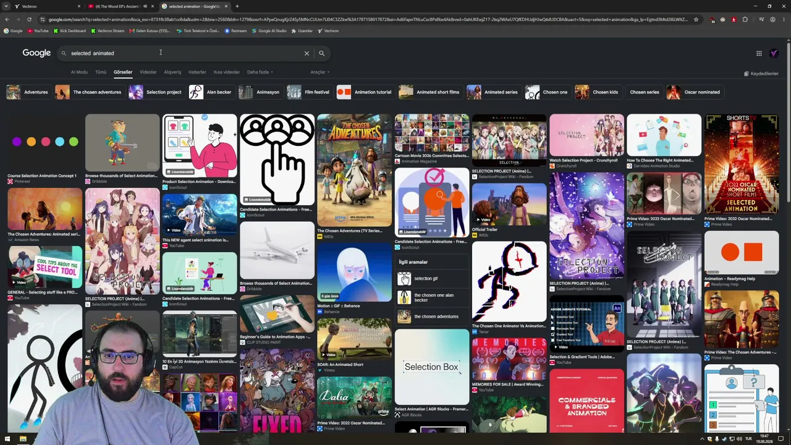
Task: Open the Kick Dashboard bookmark
Action: tap(70, 30)
